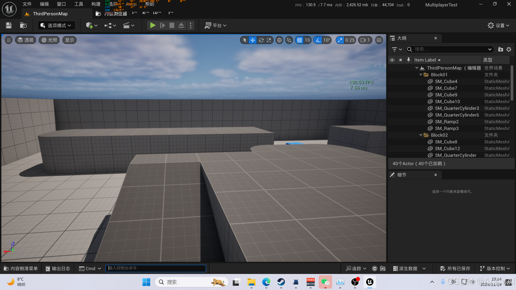The width and height of the screenshot is (516, 290).
Task: Click the 输出日志 button
Action: tap(58, 269)
